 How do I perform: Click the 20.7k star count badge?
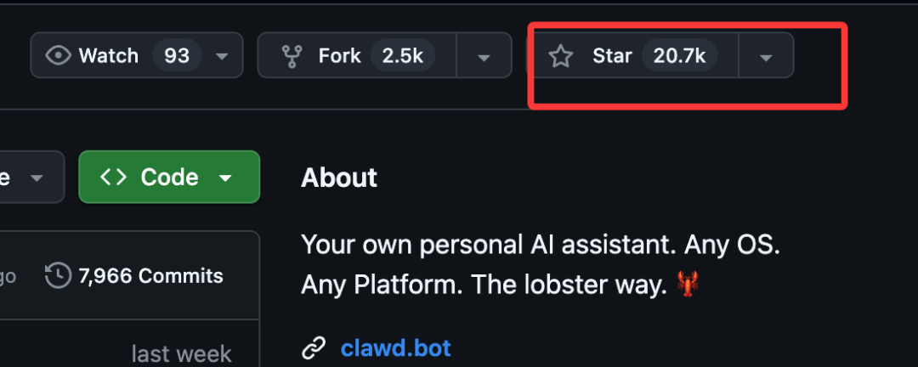678,56
